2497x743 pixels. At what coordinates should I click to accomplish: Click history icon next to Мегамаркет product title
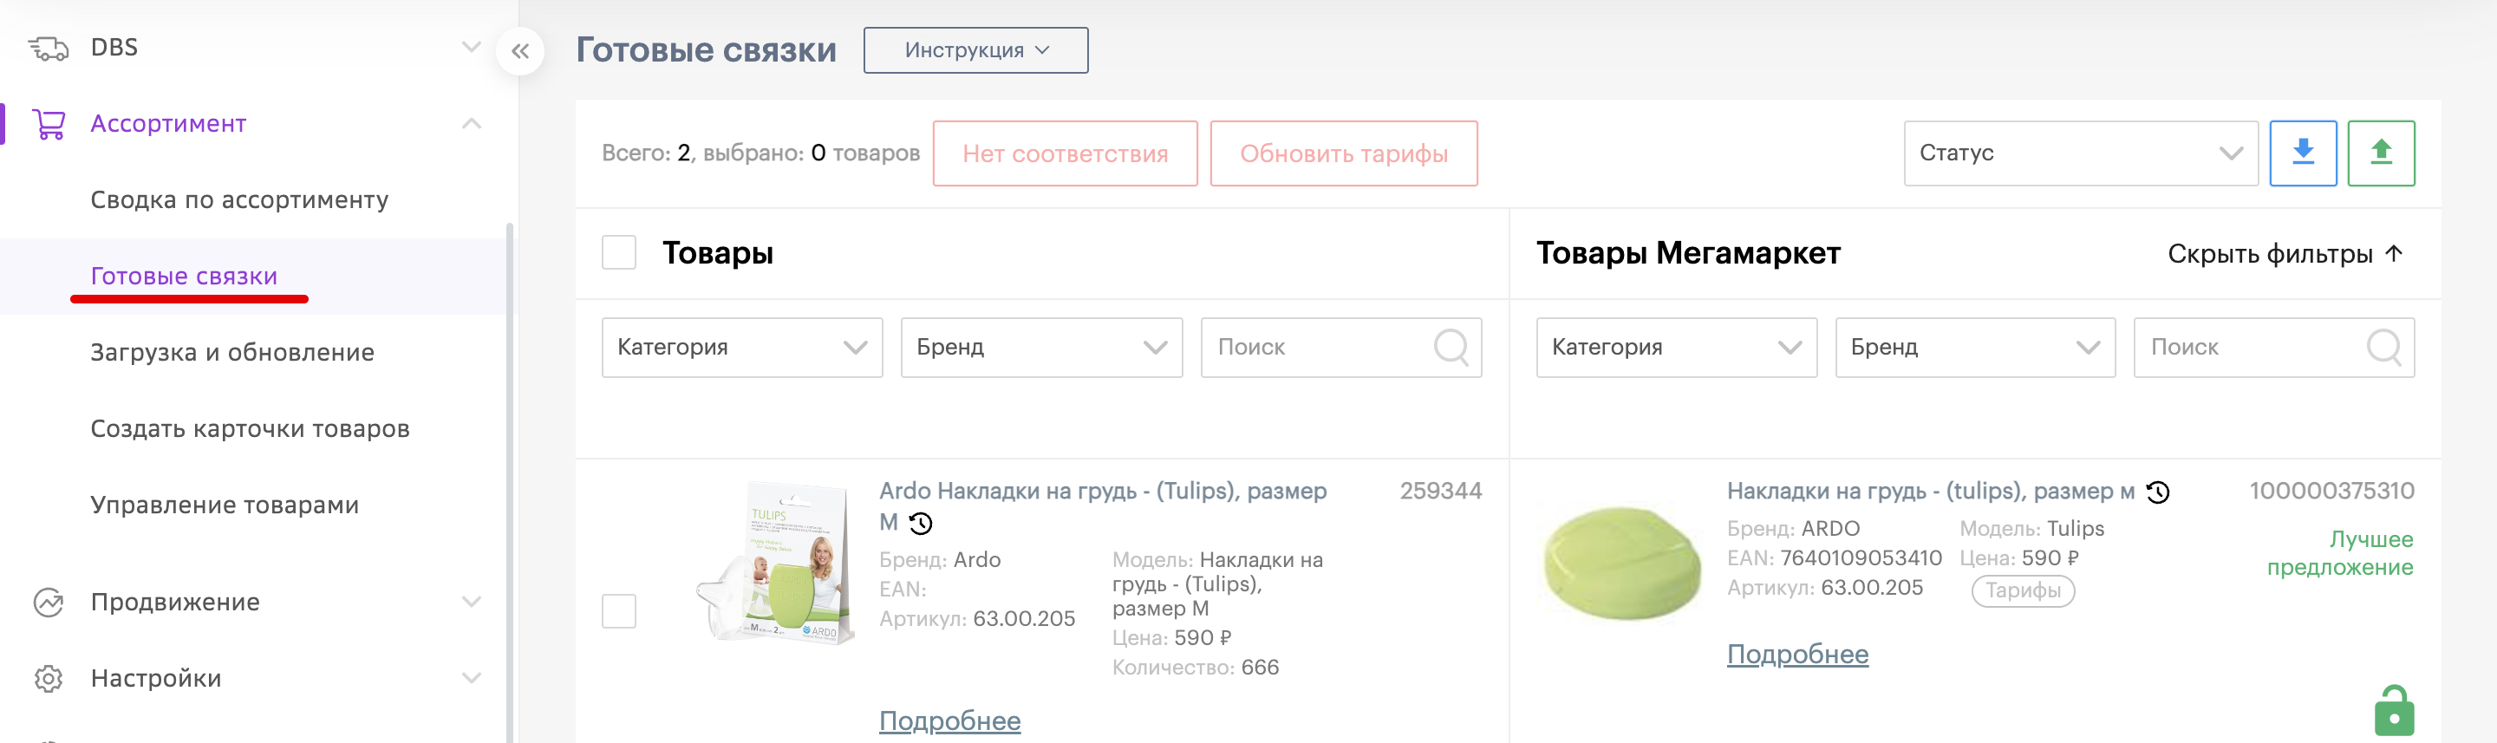pyautogui.click(x=2158, y=492)
